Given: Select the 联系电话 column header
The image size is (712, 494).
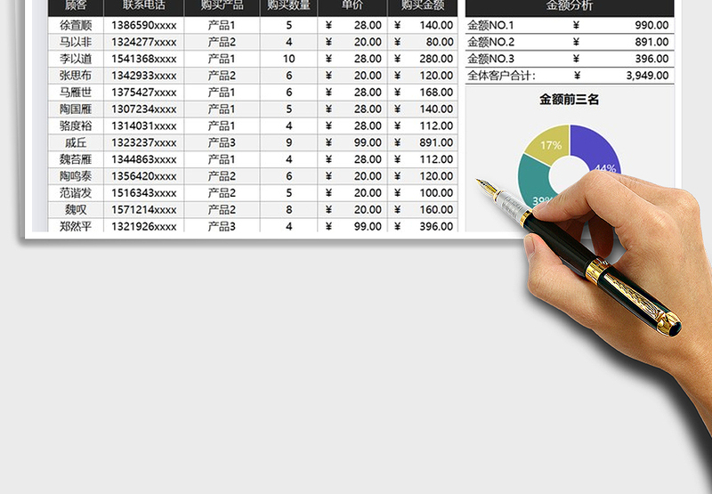Looking at the screenshot, I should (x=143, y=7).
